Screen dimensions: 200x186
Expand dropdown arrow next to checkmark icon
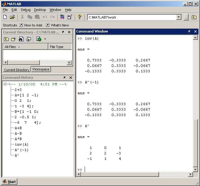tap(45, 39)
